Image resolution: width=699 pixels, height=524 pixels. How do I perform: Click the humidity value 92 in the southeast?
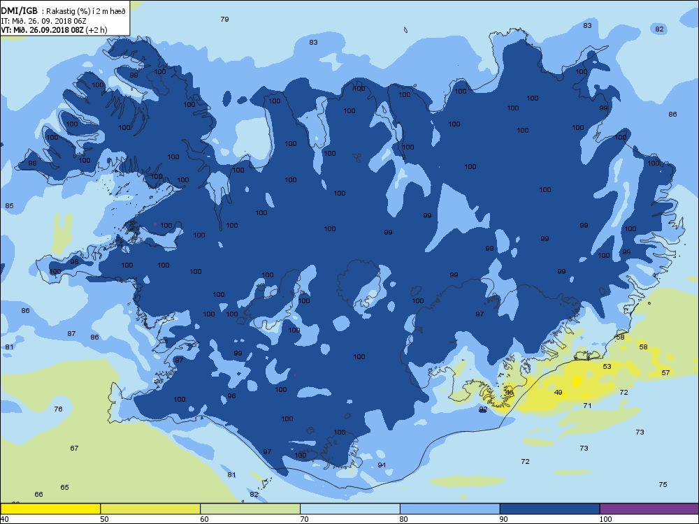483,409
